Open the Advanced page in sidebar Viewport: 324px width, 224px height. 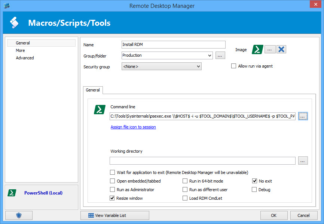pos(25,58)
